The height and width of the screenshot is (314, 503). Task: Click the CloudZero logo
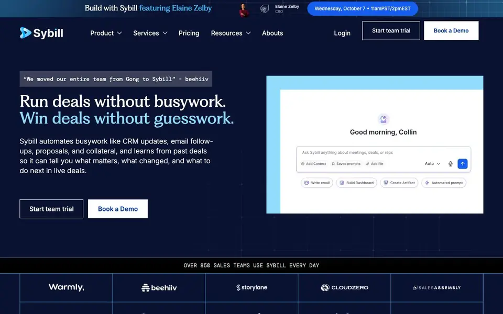pos(345,287)
